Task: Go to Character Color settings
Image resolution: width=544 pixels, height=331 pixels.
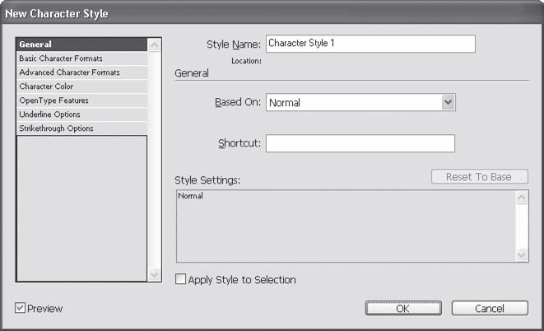Action: (81, 86)
